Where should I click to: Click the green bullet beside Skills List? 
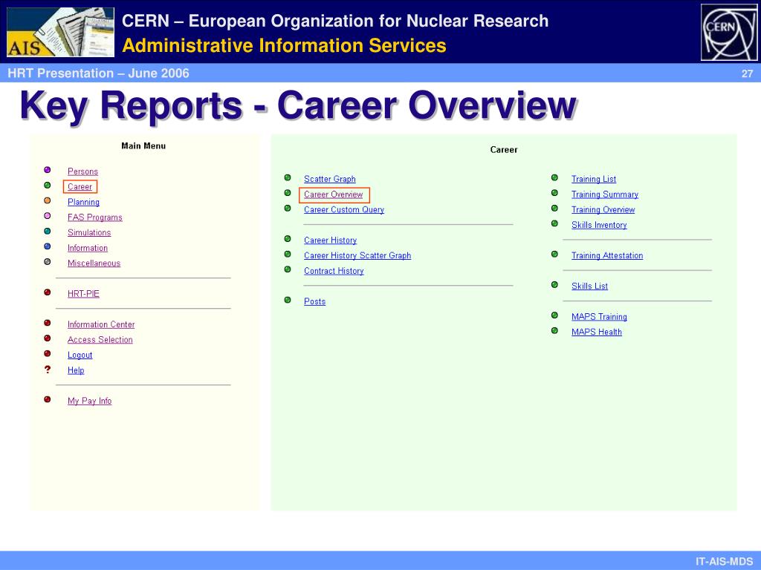554,284
